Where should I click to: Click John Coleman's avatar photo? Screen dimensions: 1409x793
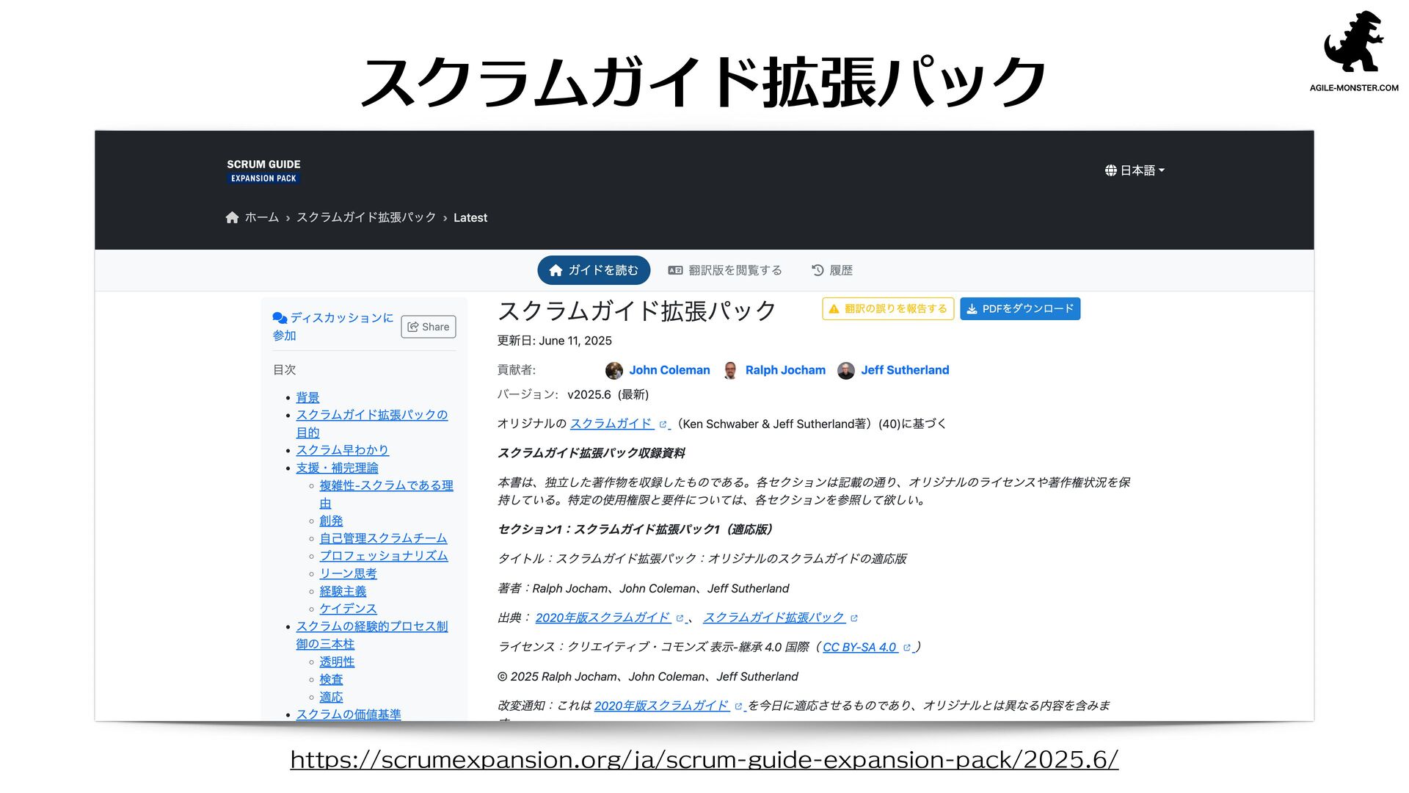point(614,371)
